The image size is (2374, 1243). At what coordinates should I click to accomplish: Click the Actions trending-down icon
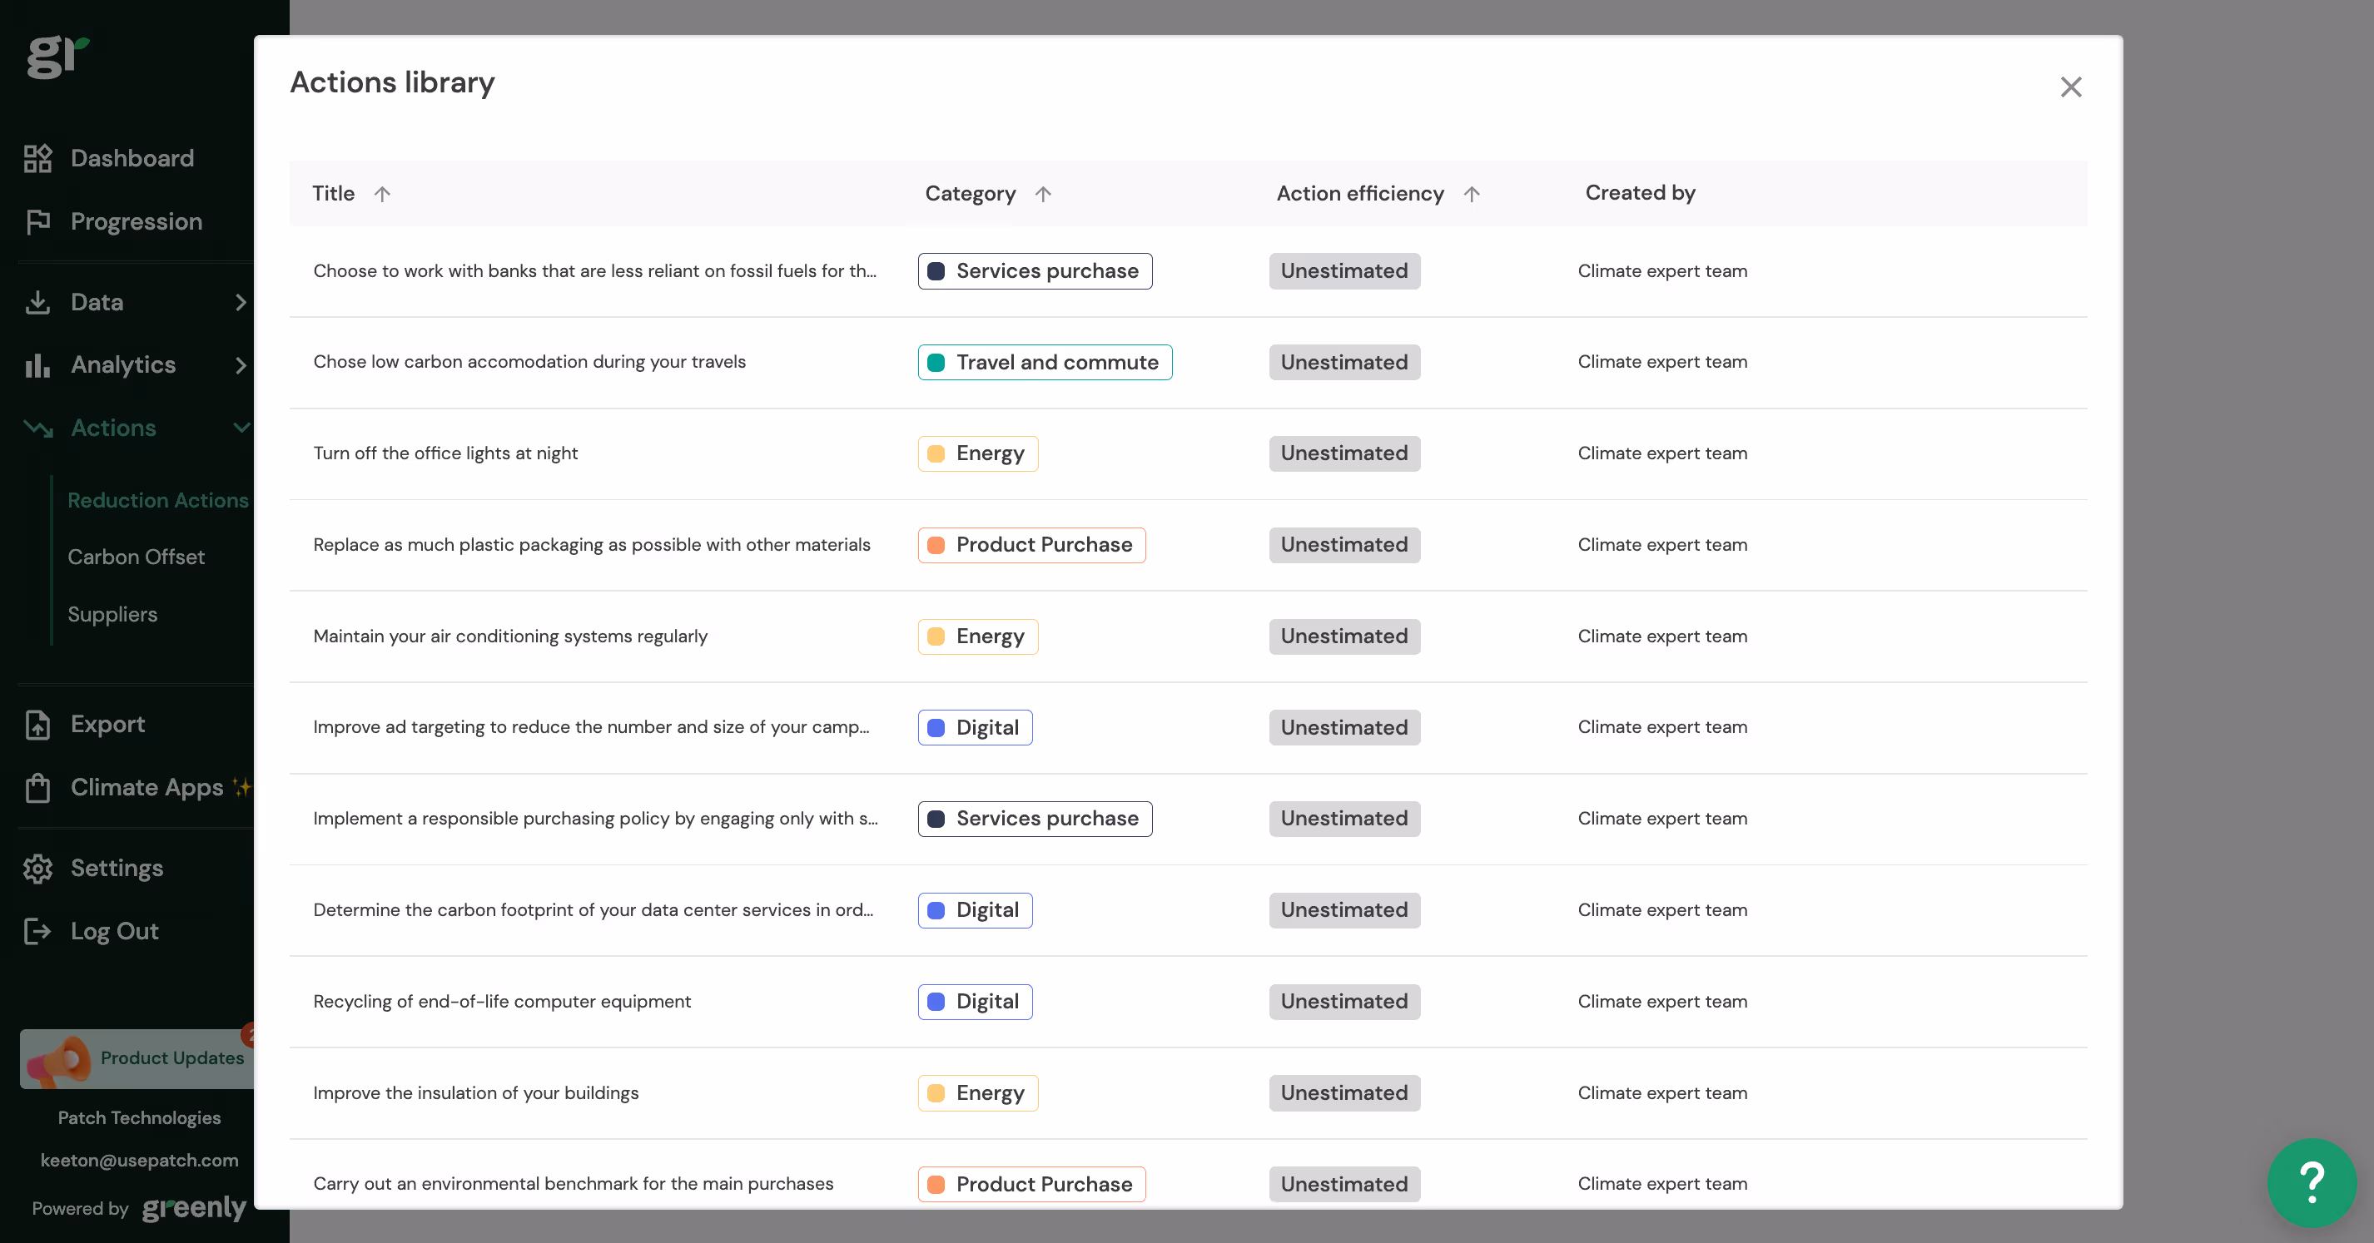pyautogui.click(x=37, y=428)
